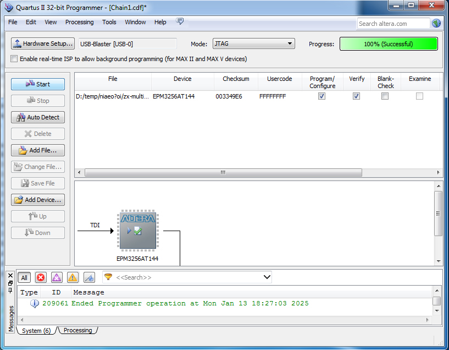
Task: Click the Message column header in messages
Action: (x=89, y=292)
